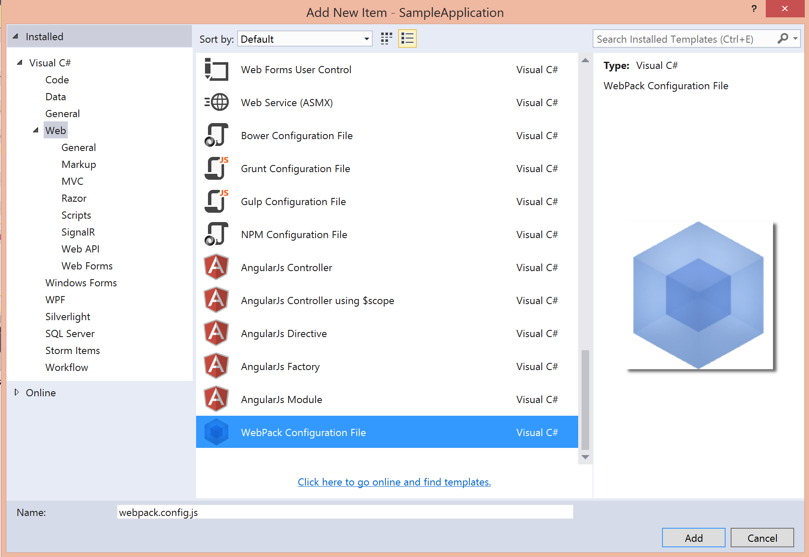The image size is (809, 557).
Task: Click the Name field with webpack.config.js
Action: pyautogui.click(x=345, y=512)
